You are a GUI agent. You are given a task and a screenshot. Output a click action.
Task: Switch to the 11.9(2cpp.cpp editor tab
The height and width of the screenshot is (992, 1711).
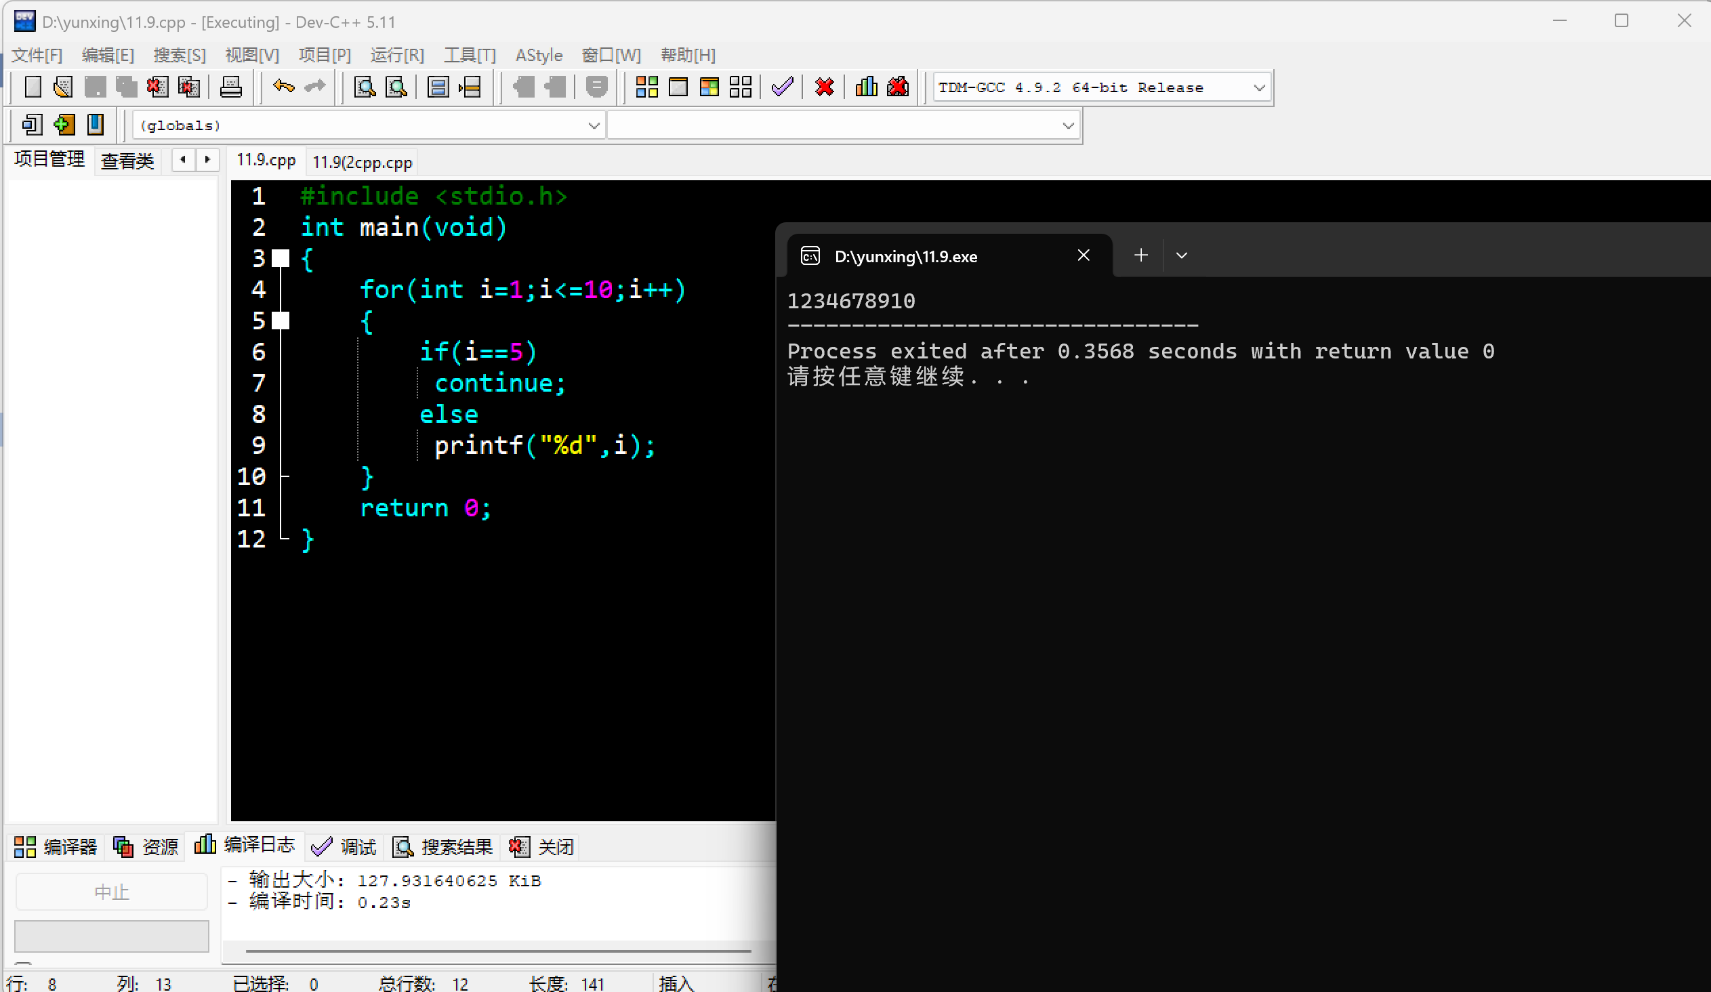(362, 162)
